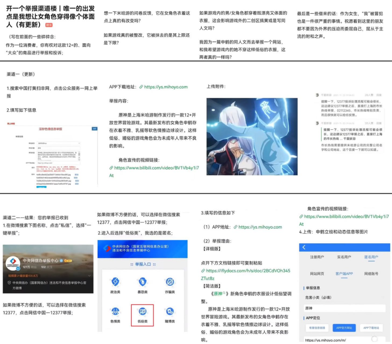392x344 pixels.
Task: Open the 申鹤 character artwork attachment
Action: coord(252,136)
